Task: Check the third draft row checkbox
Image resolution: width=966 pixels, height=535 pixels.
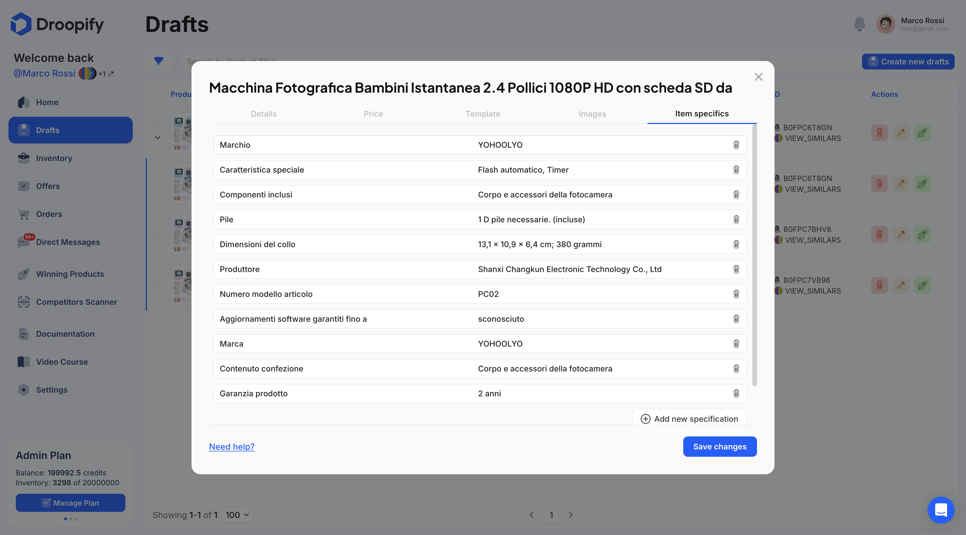Action: [x=159, y=234]
